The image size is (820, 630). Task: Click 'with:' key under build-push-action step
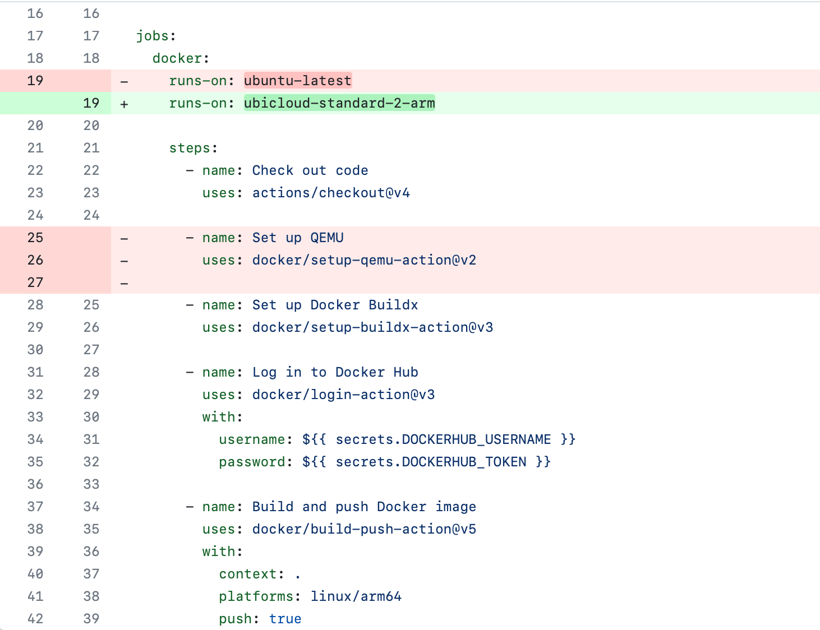tap(223, 552)
